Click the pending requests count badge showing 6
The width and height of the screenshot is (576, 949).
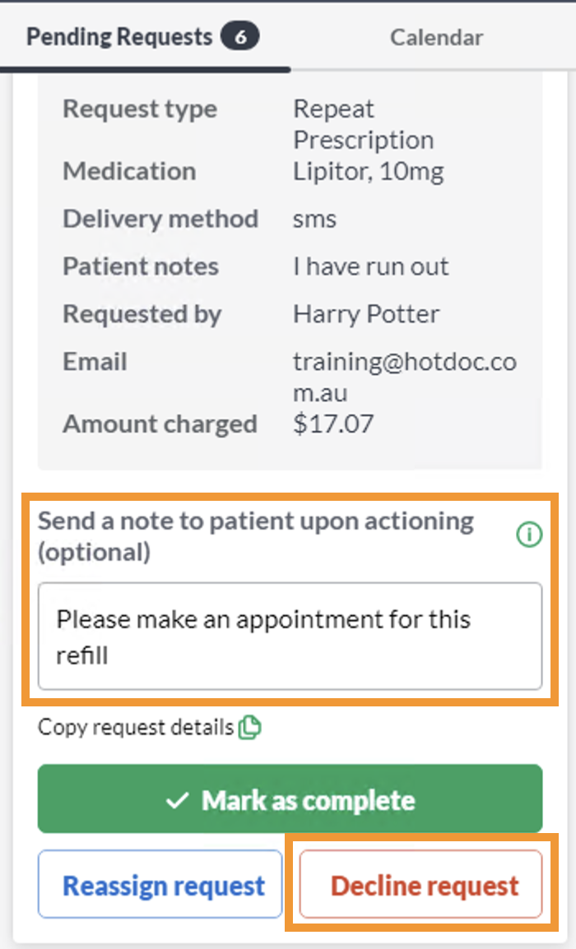point(239,37)
